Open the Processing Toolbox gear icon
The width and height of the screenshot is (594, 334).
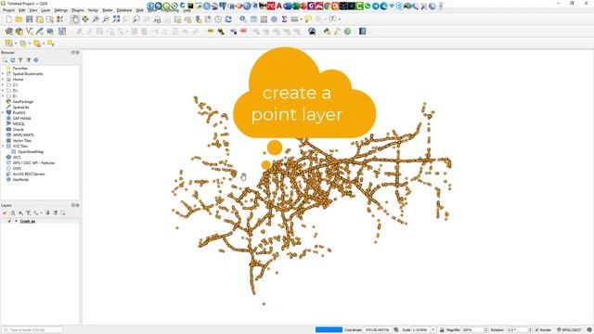[x=274, y=19]
